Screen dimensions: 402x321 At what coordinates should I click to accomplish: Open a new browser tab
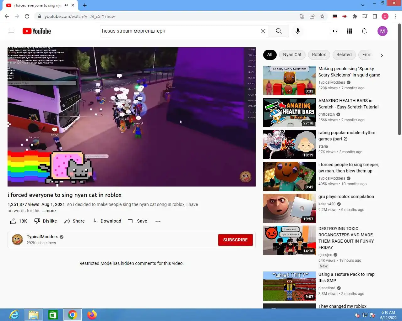pyautogui.click(x=85, y=5)
